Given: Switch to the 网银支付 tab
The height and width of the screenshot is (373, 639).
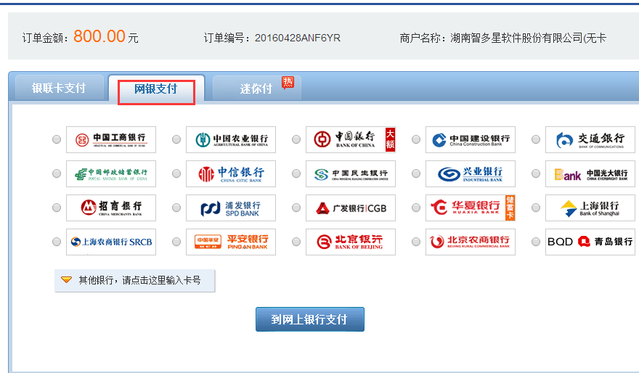Looking at the screenshot, I should click(x=156, y=89).
